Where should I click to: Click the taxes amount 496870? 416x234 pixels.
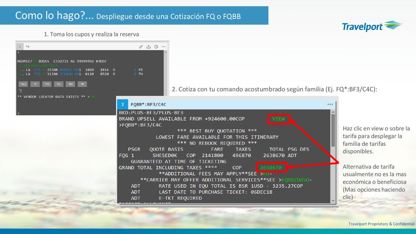[241, 156]
